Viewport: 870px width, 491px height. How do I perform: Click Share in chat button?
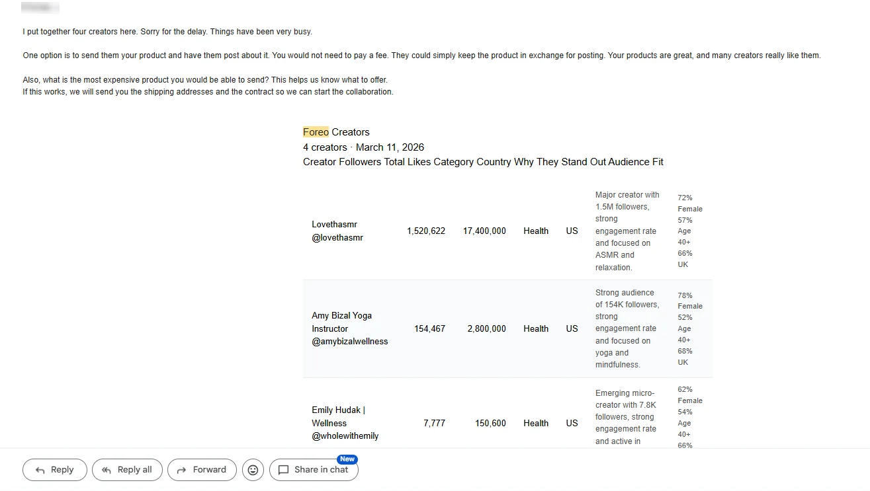click(314, 470)
